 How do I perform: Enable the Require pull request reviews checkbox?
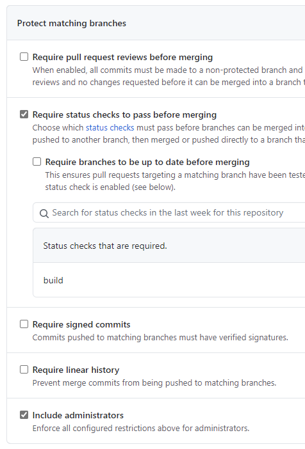24,57
